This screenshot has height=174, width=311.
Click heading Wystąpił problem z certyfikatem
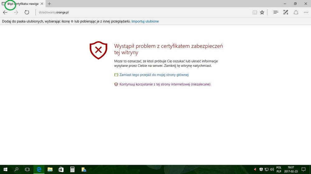pyautogui.click(x=168, y=49)
